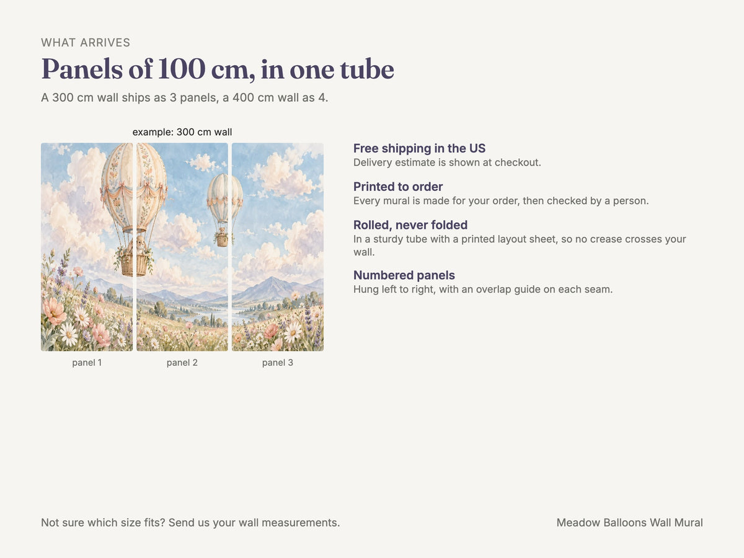
Task: Click the 'panel 1' caption label
Action: [x=87, y=363]
